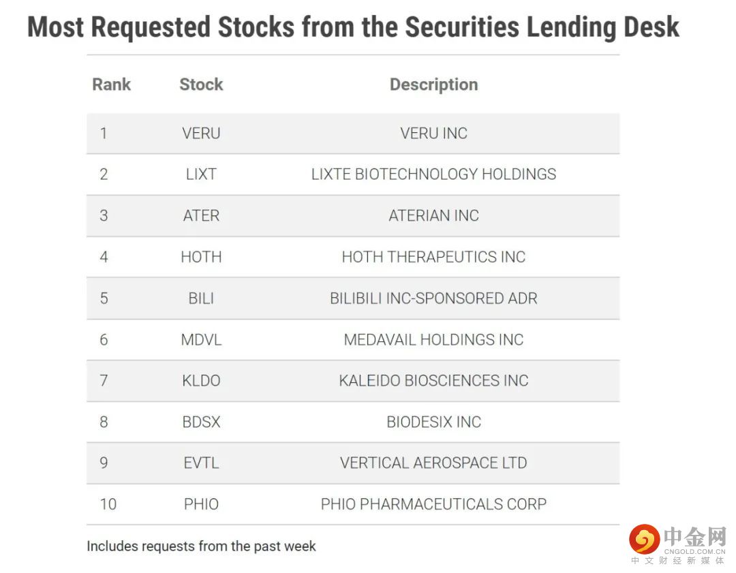Click the BDSX ticker in row 8
Screen dimensions: 736x573
pyautogui.click(x=201, y=422)
